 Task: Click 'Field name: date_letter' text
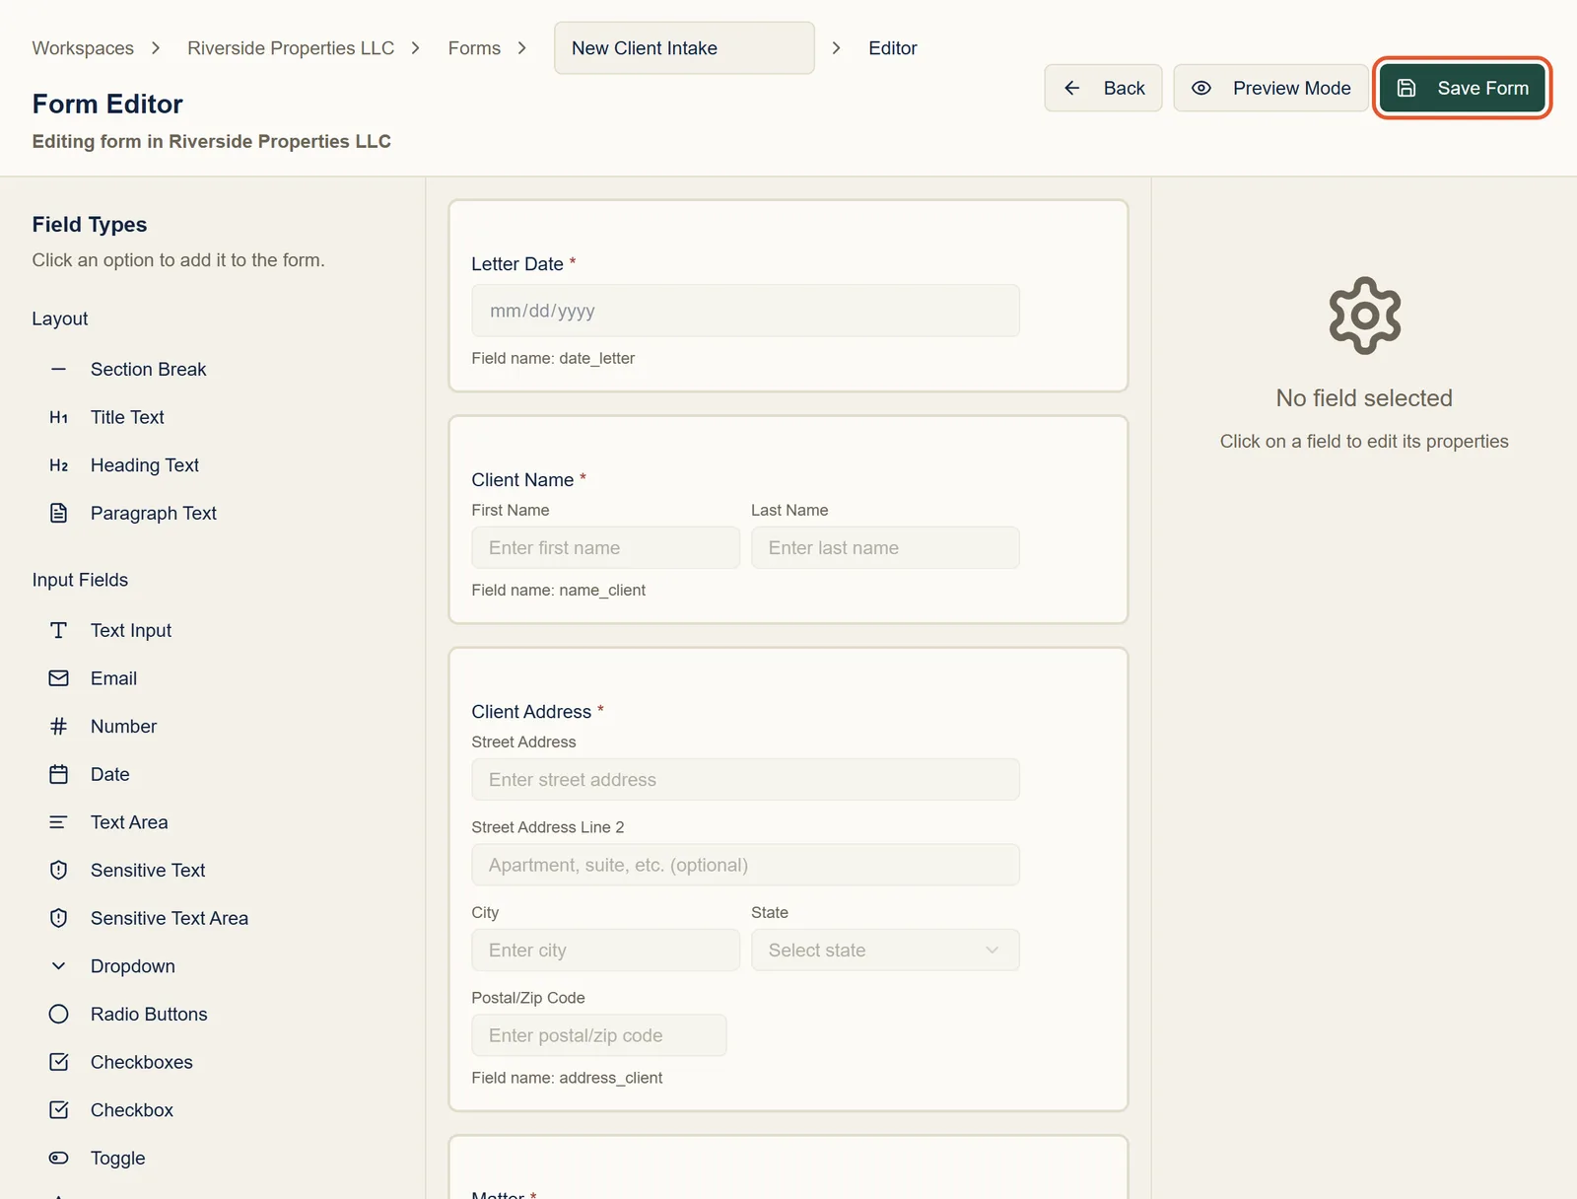coord(553,358)
